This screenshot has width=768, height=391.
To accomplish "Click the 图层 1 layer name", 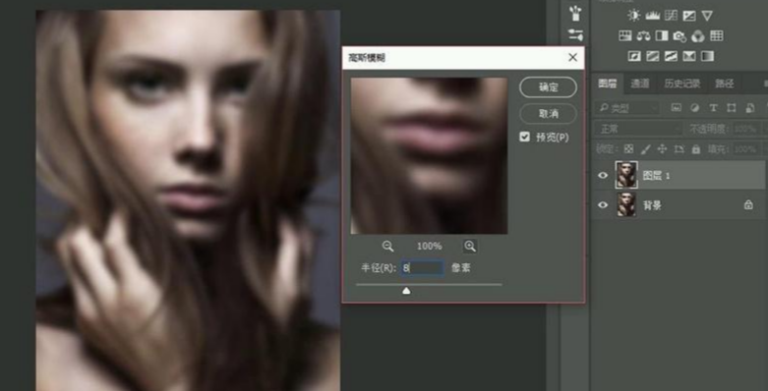I will (656, 176).
